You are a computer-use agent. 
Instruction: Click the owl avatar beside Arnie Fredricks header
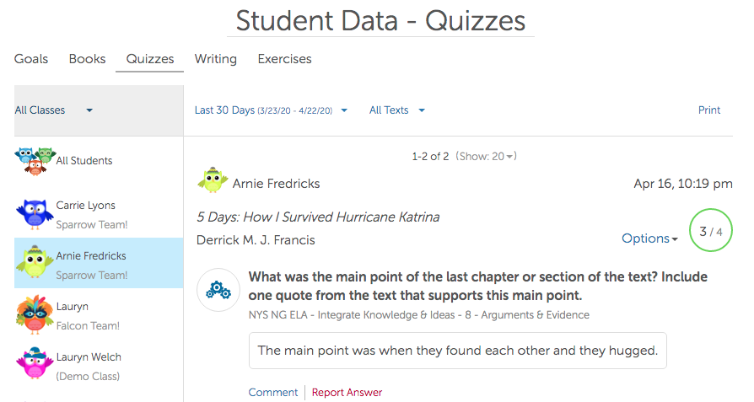[213, 182]
